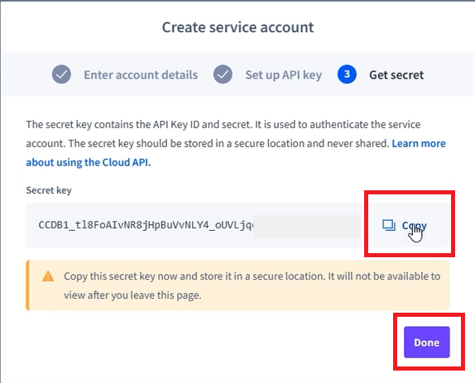Click the copy icon next to the secret key
This screenshot has height=383, width=475.
[389, 225]
